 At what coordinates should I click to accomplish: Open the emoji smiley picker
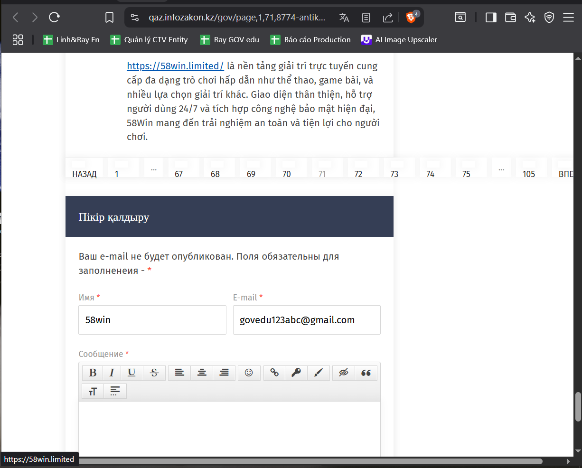pos(249,373)
